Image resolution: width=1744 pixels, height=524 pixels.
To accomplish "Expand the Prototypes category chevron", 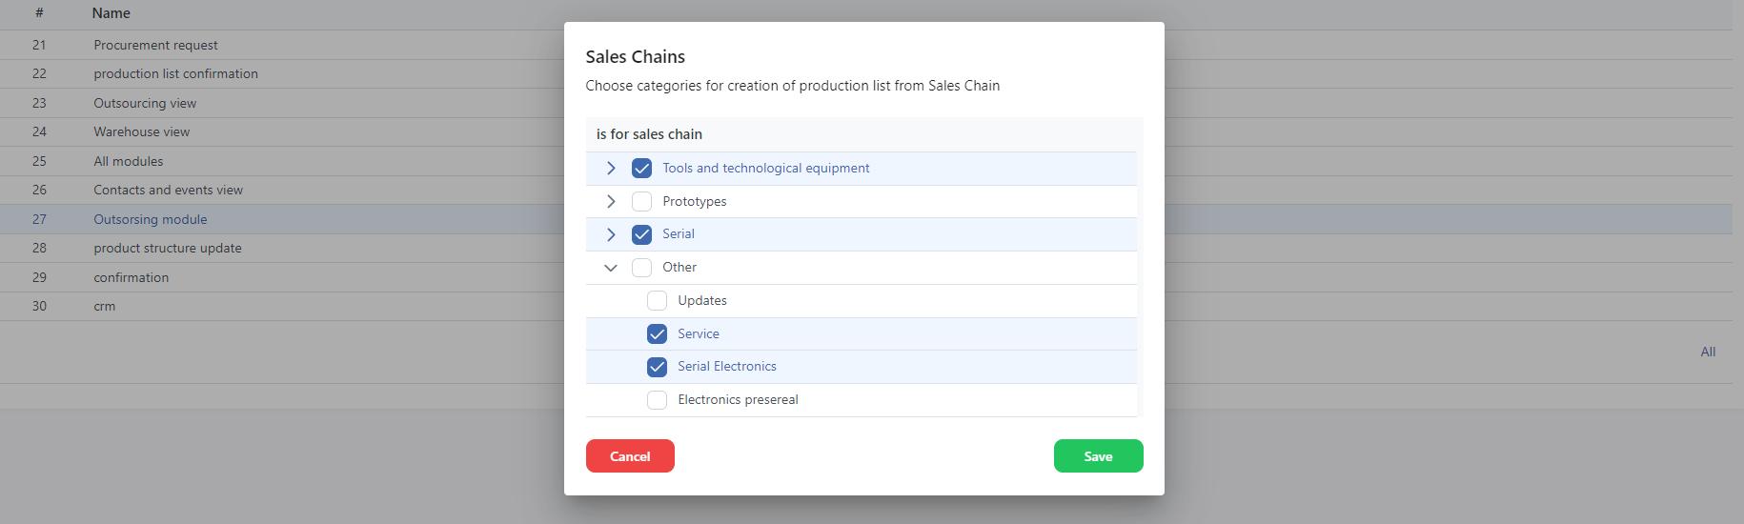I will pyautogui.click(x=611, y=202).
